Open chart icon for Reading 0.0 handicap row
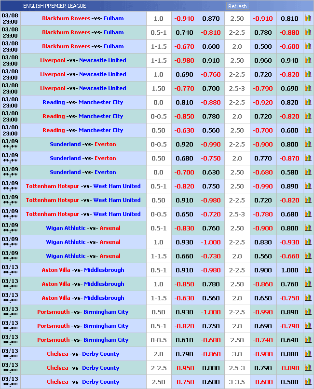314x389 pixels. click(x=308, y=102)
